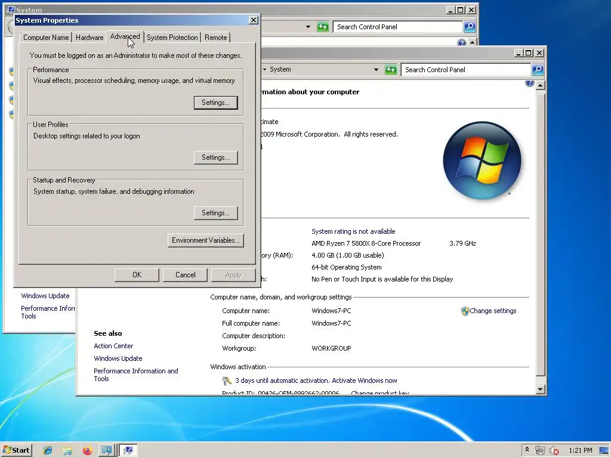This screenshot has width=611, height=458.
Task: Open Performance Information and Tools under See also
Action: [x=136, y=375]
